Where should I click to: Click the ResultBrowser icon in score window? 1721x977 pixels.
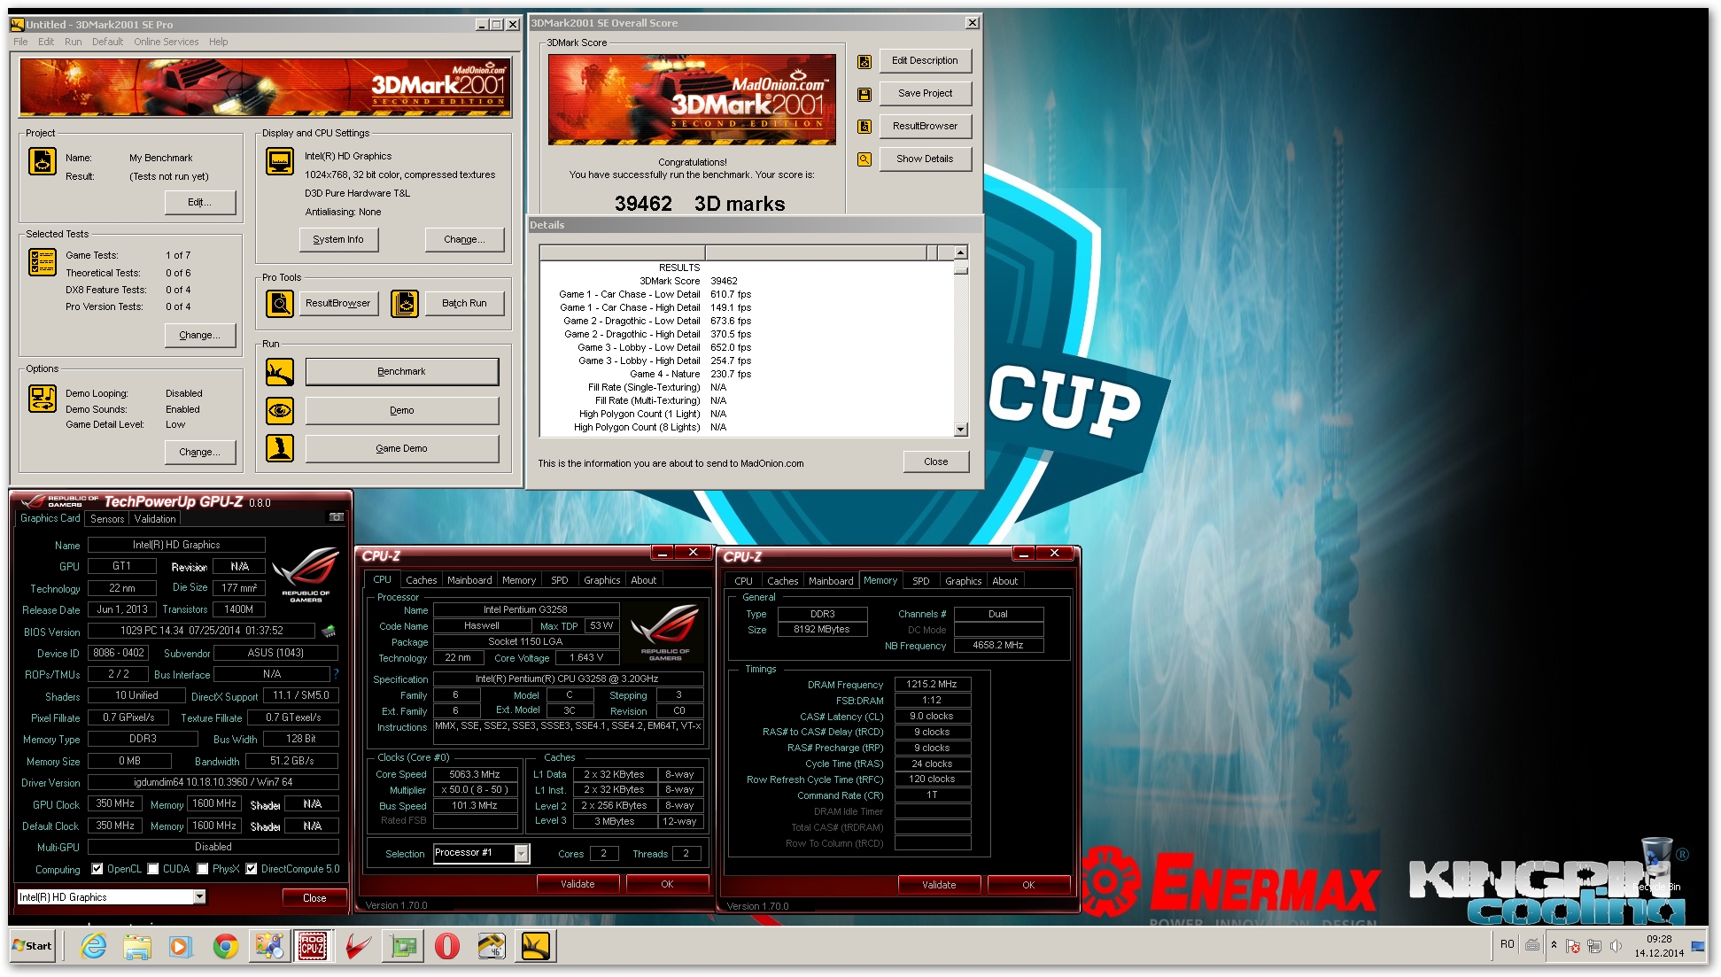point(864,127)
